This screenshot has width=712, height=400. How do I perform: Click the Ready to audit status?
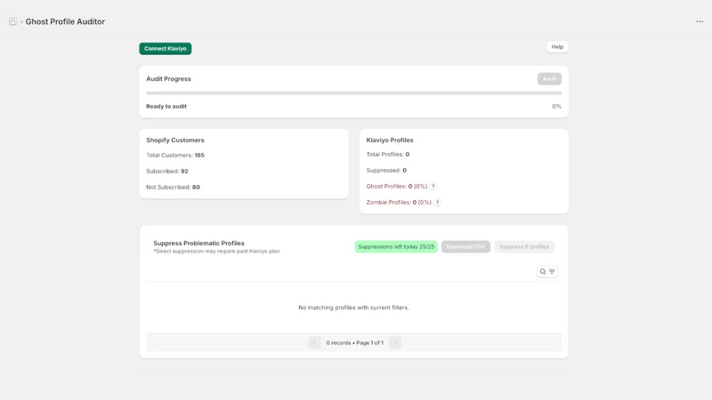pos(166,106)
